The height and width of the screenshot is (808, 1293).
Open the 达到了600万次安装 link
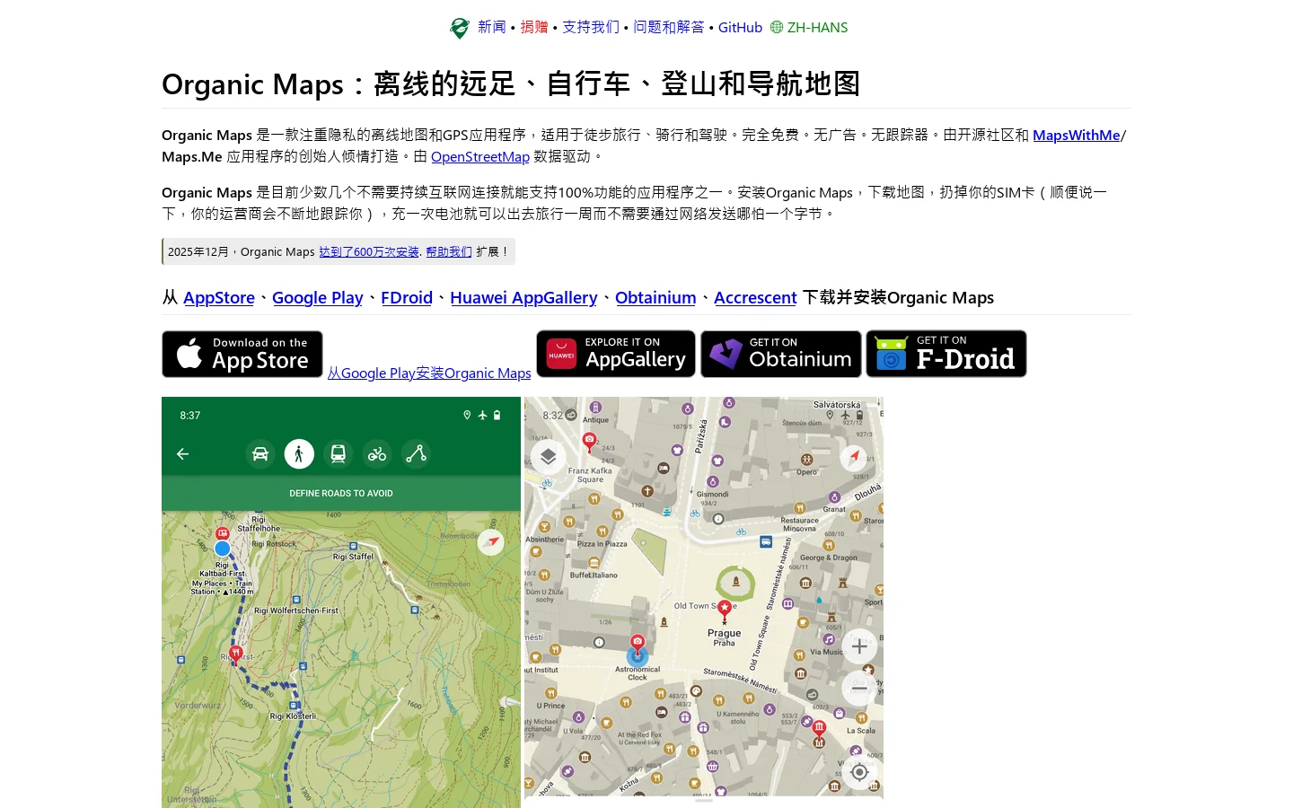tap(369, 252)
